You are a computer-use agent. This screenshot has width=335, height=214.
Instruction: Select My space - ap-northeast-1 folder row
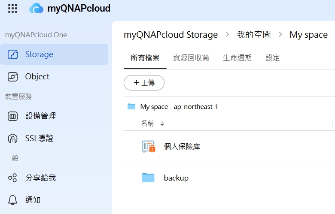pyautogui.click(x=229, y=106)
